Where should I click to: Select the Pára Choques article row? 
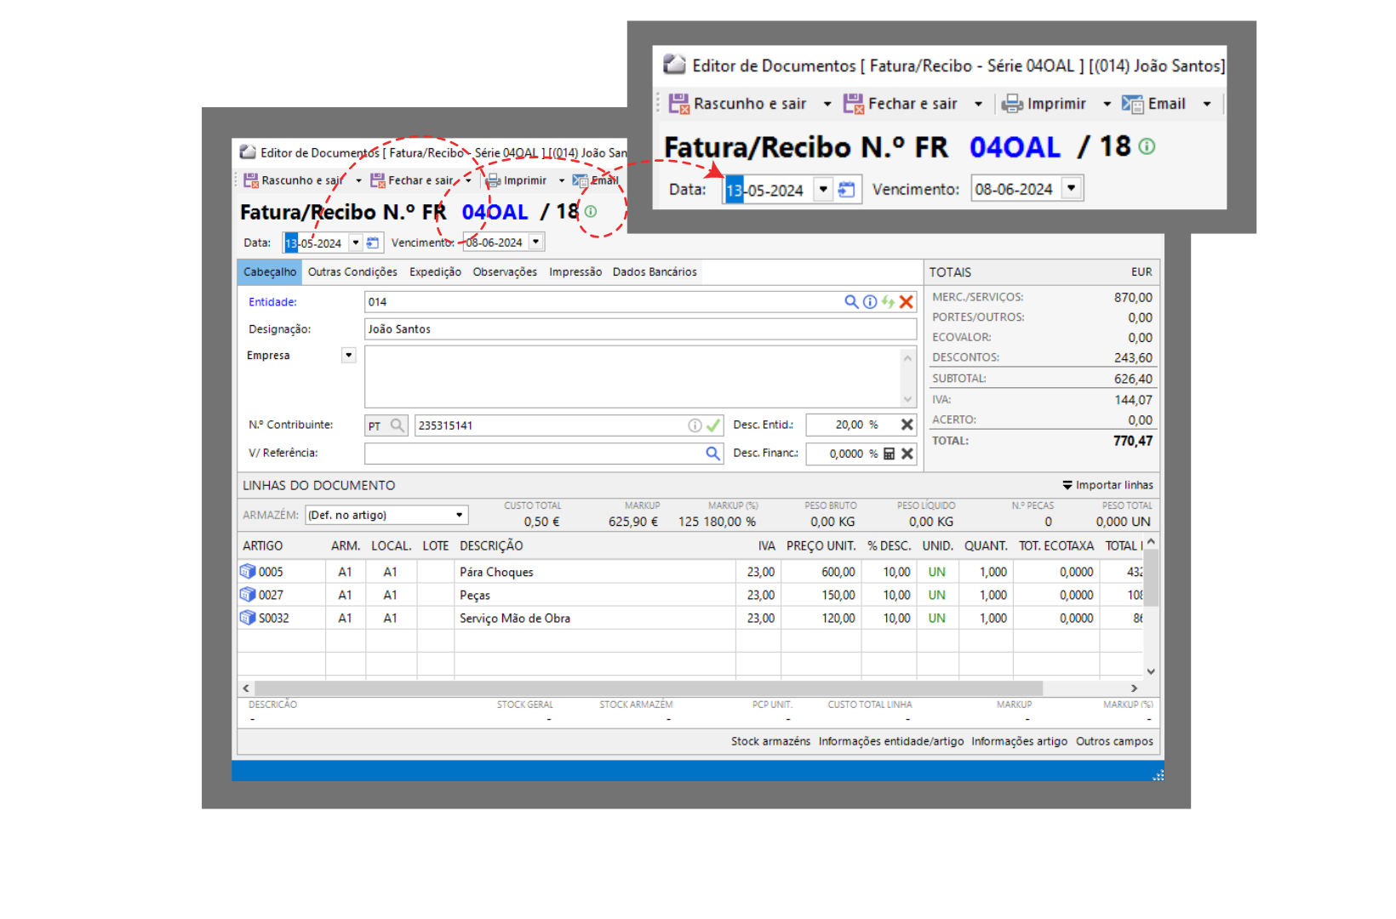pyautogui.click(x=496, y=572)
